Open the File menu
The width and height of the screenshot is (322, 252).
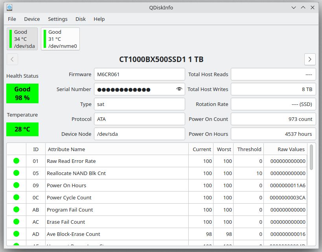click(12, 19)
